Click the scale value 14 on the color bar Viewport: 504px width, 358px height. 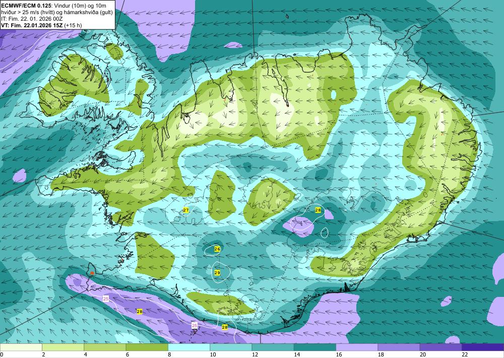point(297,354)
